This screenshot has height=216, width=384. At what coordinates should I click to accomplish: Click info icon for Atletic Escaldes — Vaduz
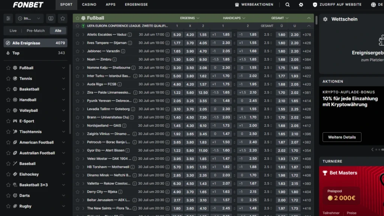[x=130, y=35]
